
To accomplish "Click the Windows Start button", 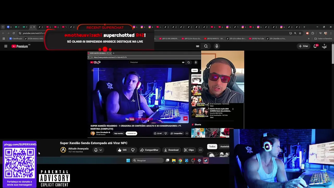I will (x=128, y=161).
